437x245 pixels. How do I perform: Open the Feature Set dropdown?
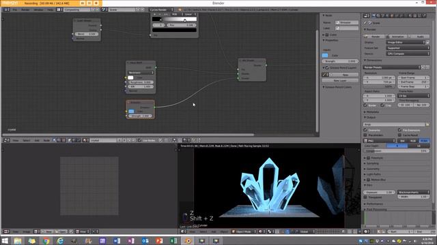[x=408, y=48]
